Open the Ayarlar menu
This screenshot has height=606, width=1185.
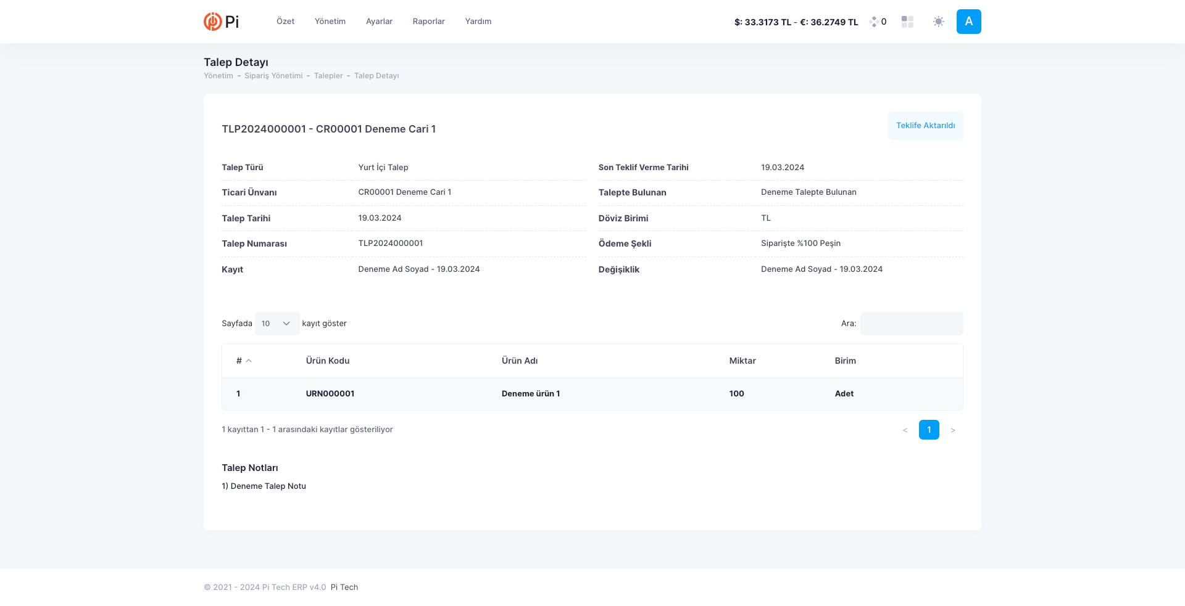pyautogui.click(x=379, y=22)
